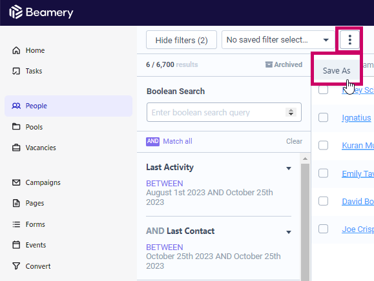
Task: Collapse the Last Activity filter arrow
Action: (289, 168)
